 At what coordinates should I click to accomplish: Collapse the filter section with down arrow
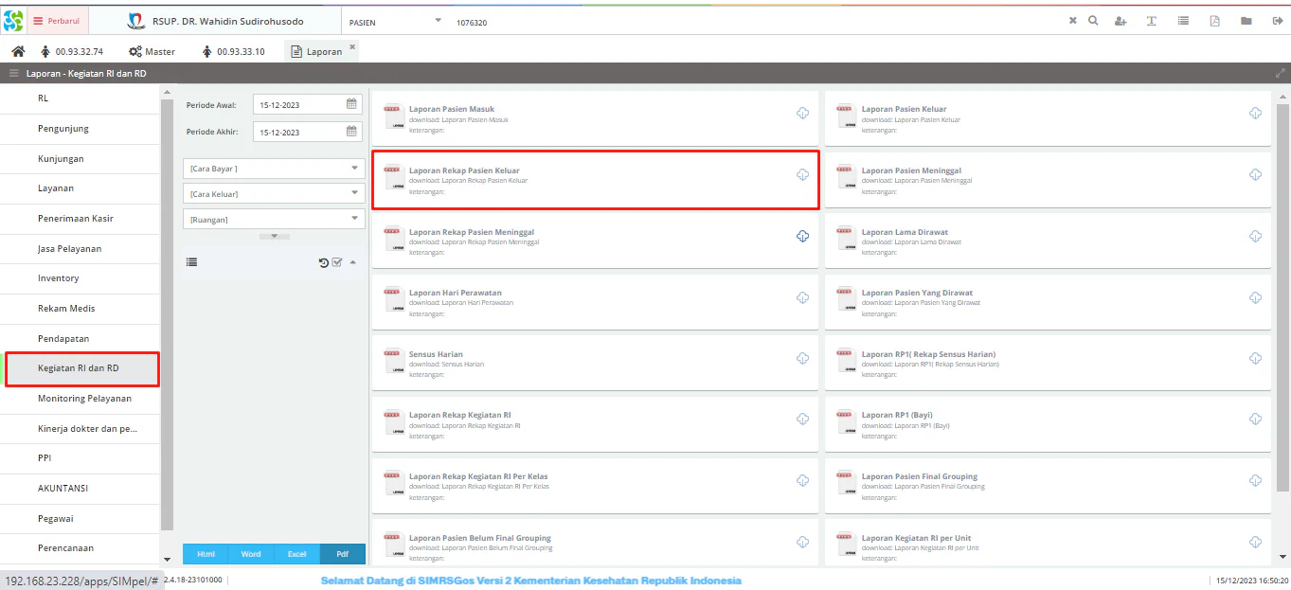tap(274, 236)
